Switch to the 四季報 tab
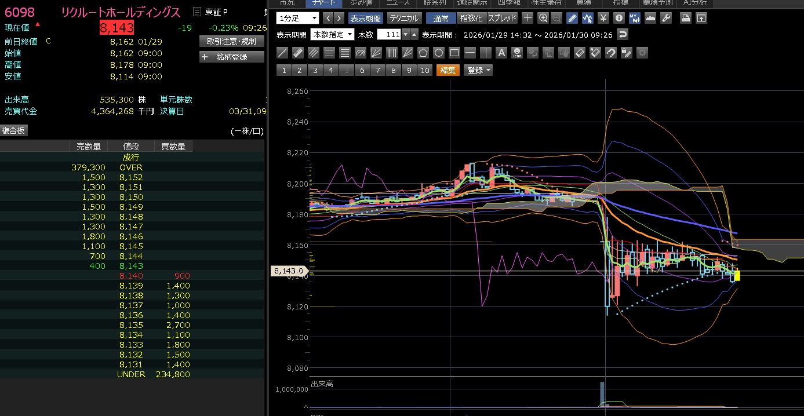 click(505, 3)
